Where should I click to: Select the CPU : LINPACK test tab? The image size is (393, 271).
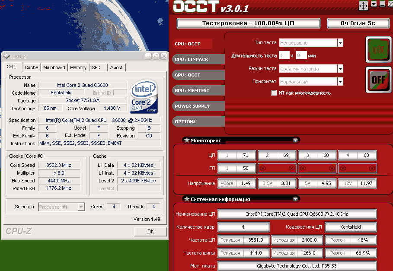point(192,59)
